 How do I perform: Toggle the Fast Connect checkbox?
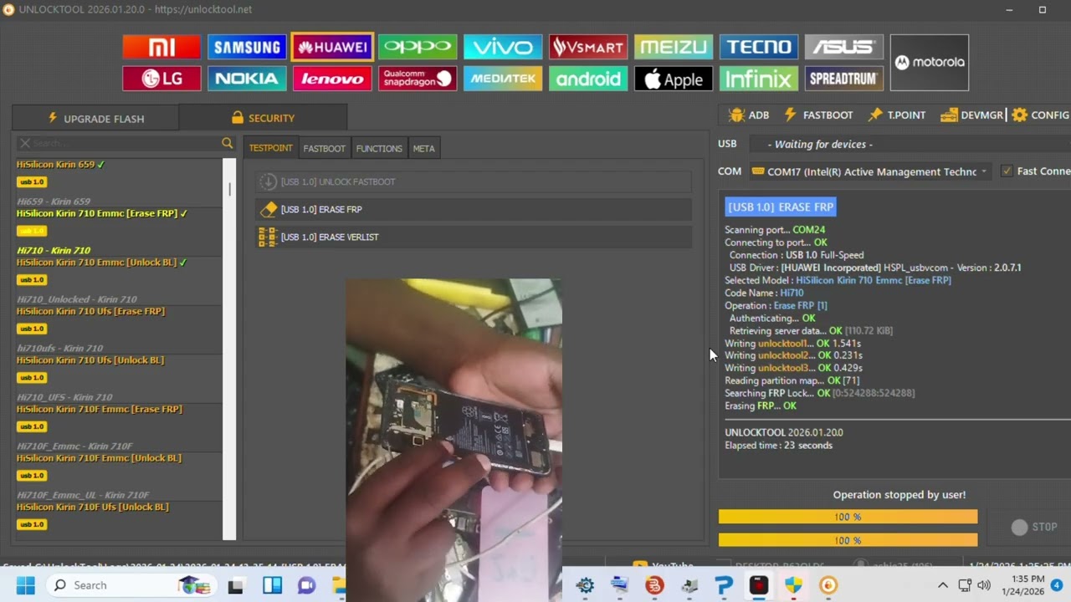pyautogui.click(x=1007, y=171)
